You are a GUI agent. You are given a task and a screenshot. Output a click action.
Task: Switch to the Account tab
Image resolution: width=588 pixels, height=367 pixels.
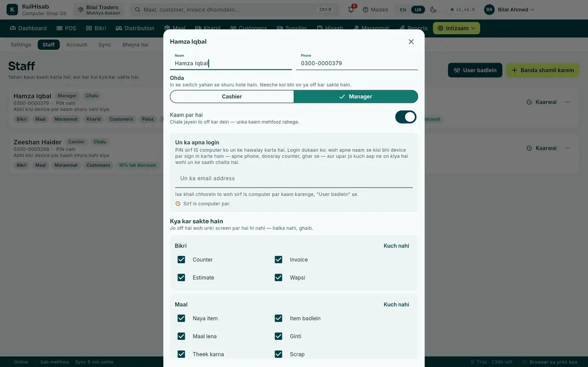77,45
